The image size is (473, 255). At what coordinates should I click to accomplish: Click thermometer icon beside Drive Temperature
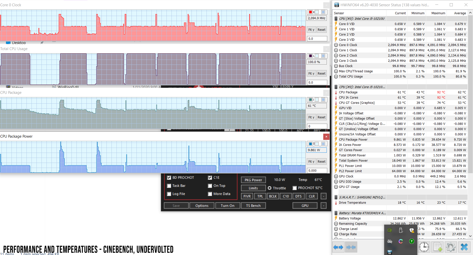click(x=336, y=203)
